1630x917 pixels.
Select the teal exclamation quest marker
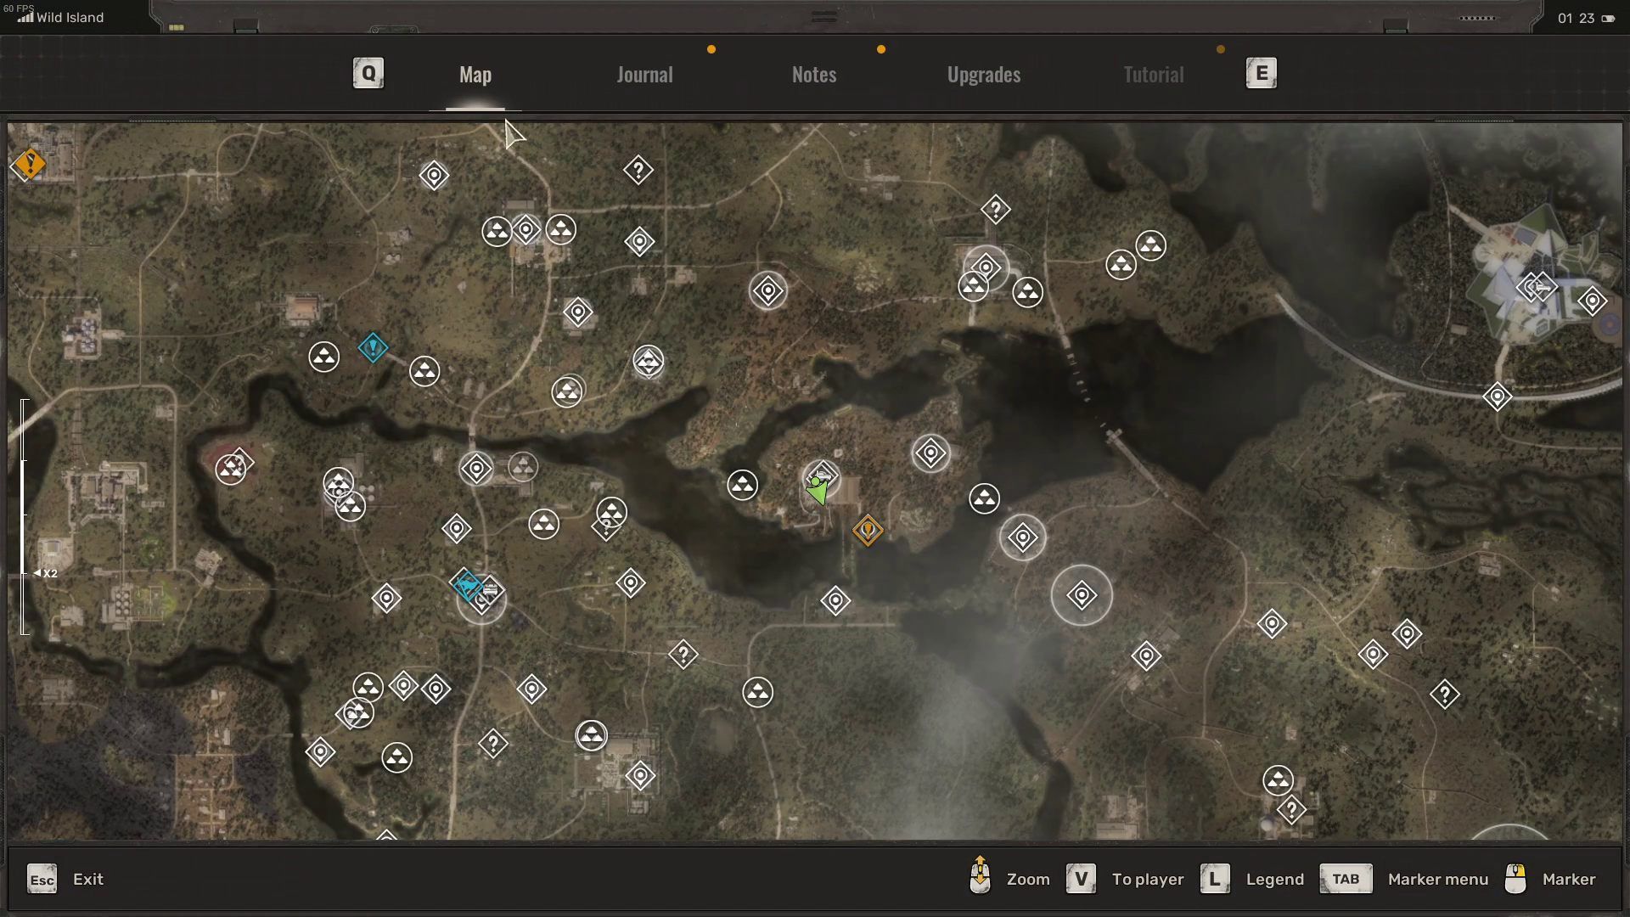tap(373, 347)
